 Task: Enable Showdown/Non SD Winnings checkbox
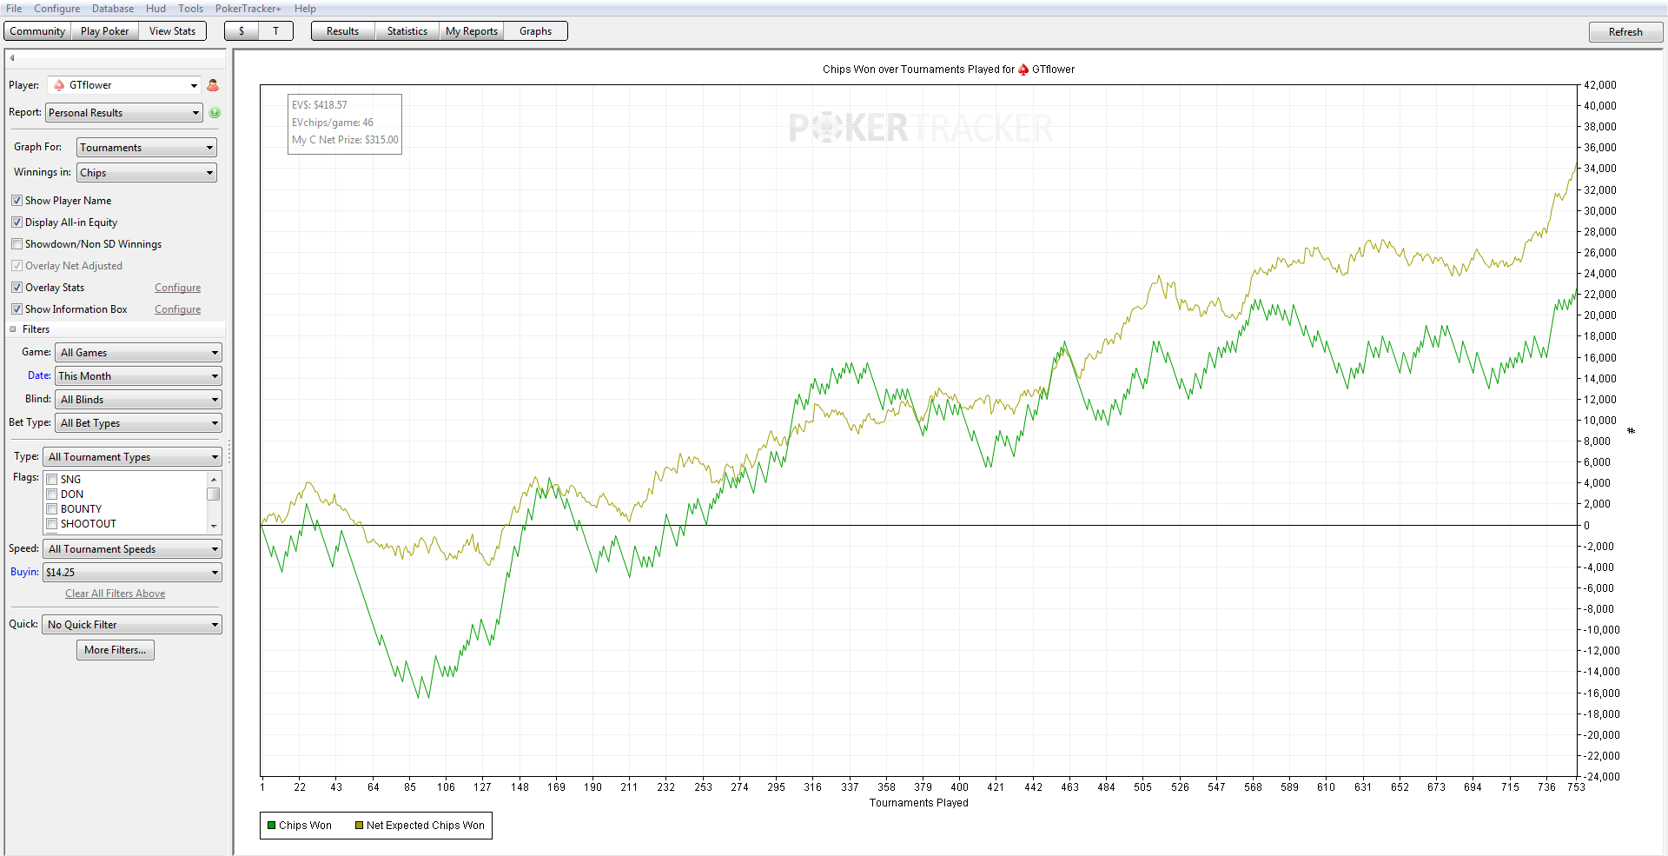(x=17, y=244)
